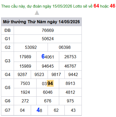Click the G6 number 272

(x=25, y=101)
